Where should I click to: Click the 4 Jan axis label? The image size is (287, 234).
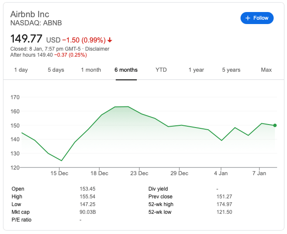tap(221, 173)
